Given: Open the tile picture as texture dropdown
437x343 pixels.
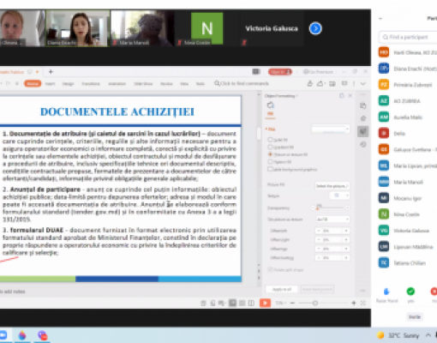Looking at the screenshot, I should pyautogui.click(x=332, y=220).
